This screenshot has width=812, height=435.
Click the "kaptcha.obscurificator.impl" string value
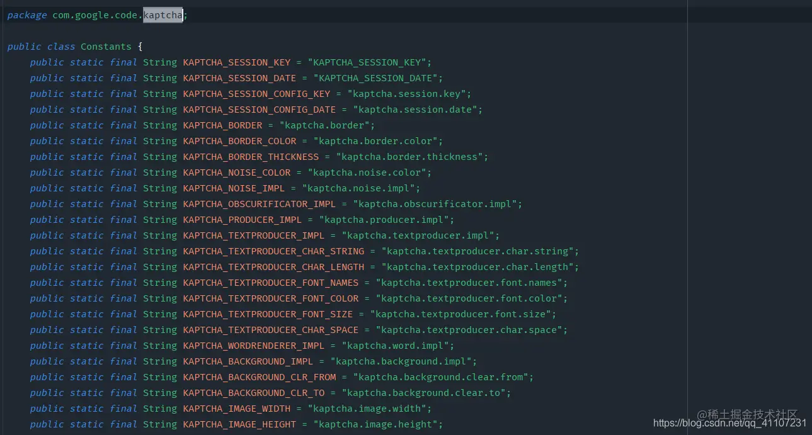pyautogui.click(x=435, y=204)
